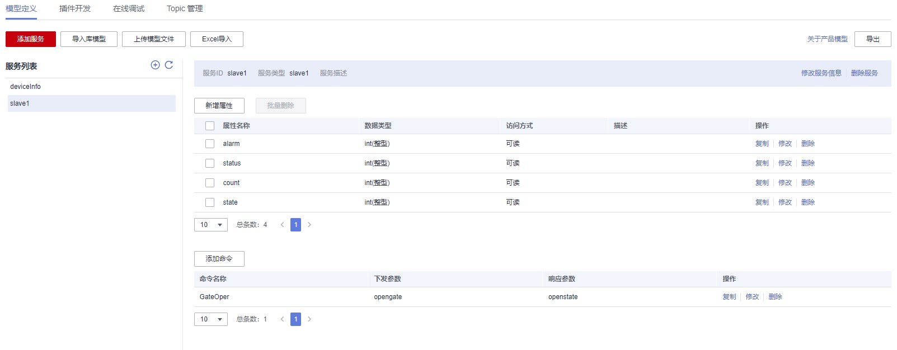Screen dimensions: 897x350
Task: Go to previous page of attributes table
Action: tap(282, 225)
